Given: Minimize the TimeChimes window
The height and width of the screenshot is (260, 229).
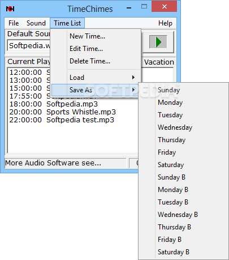Looking at the screenshot, I should pos(129,8).
